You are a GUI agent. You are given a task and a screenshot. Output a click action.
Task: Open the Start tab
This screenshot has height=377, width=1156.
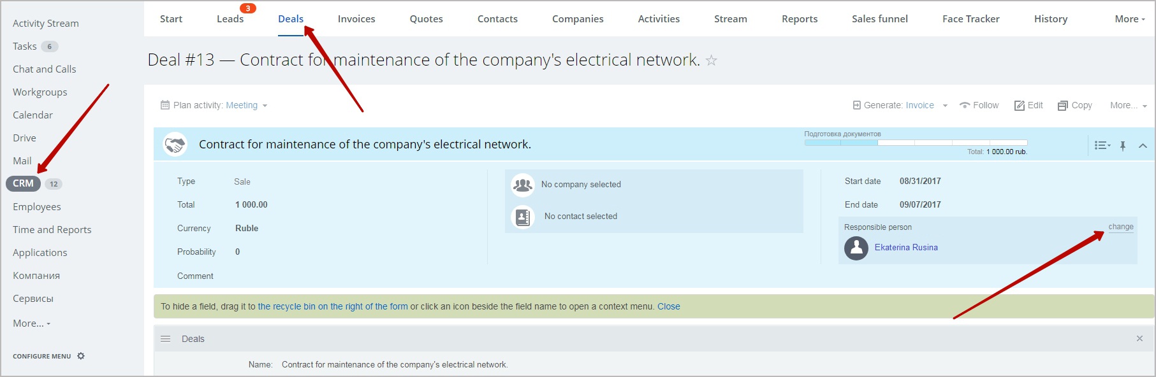point(171,19)
